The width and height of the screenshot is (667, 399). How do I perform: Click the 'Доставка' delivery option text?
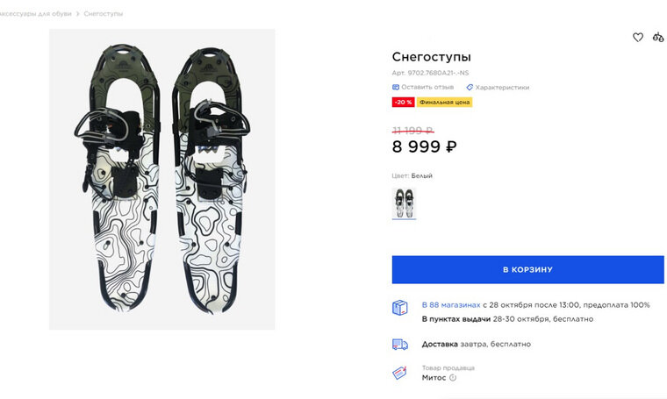tap(440, 345)
